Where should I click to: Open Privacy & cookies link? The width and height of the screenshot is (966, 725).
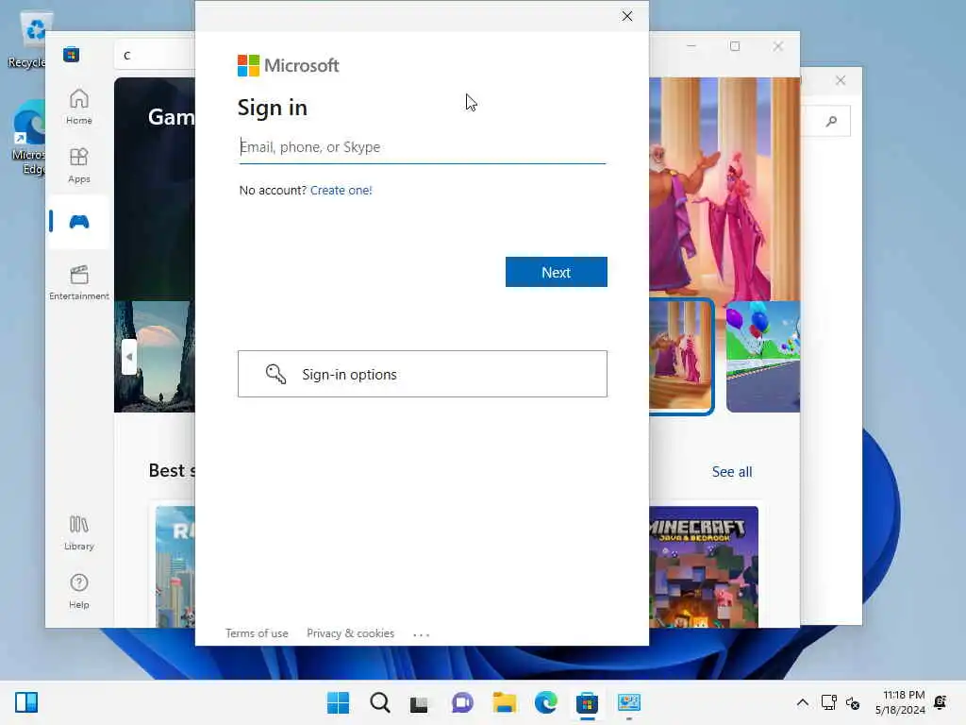click(x=351, y=633)
